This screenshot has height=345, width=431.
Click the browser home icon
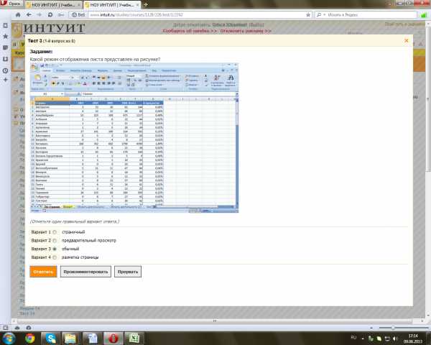[18, 14]
